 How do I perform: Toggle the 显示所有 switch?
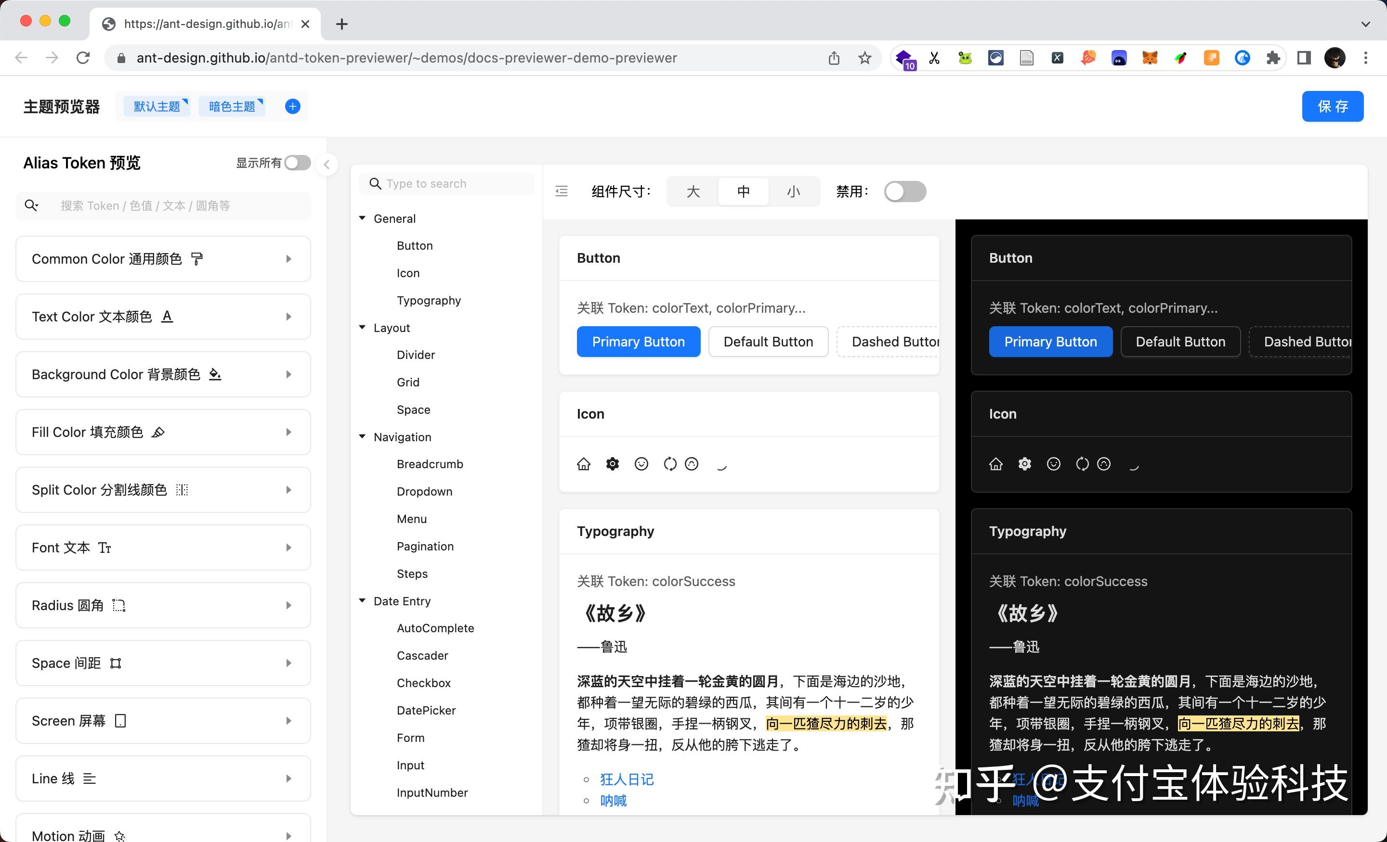tap(297, 163)
